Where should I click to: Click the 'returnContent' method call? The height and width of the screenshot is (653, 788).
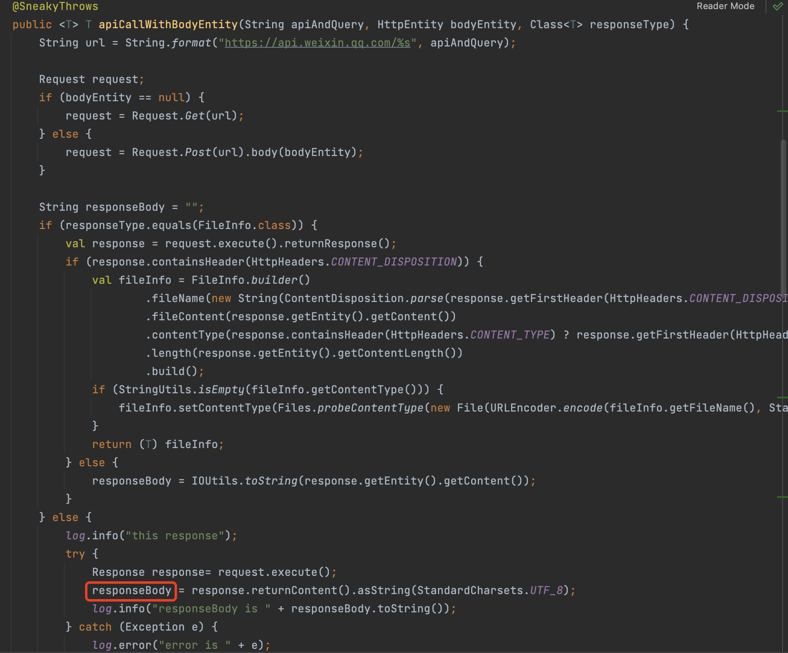tap(294, 590)
